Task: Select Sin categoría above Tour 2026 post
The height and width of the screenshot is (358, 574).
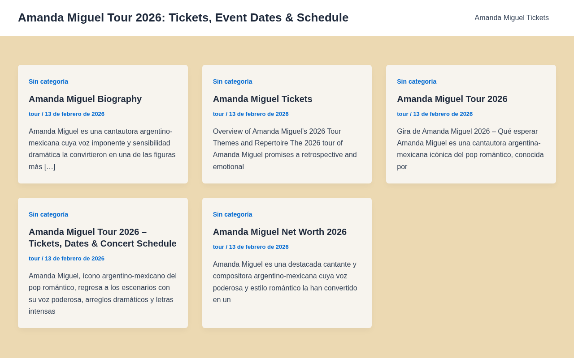Action: click(417, 81)
